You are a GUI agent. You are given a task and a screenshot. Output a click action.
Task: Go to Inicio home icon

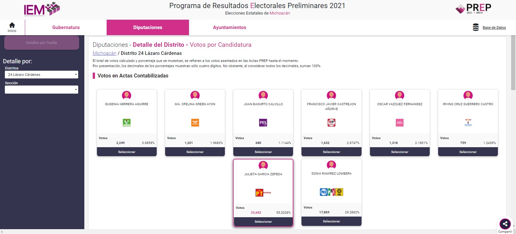click(x=12, y=25)
